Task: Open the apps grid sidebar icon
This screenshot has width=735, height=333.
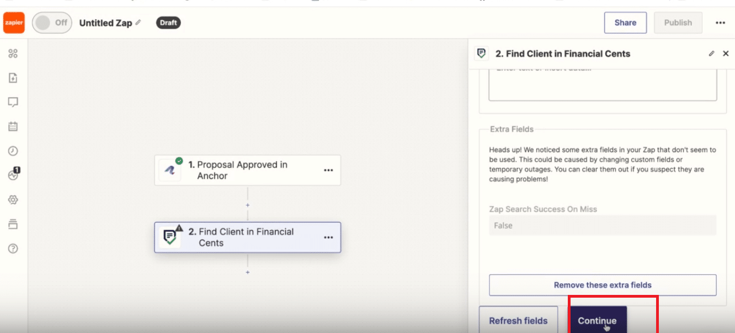Action: (13, 54)
